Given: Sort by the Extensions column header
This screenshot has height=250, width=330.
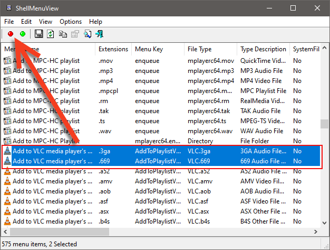Looking at the screenshot, I should click(113, 49).
